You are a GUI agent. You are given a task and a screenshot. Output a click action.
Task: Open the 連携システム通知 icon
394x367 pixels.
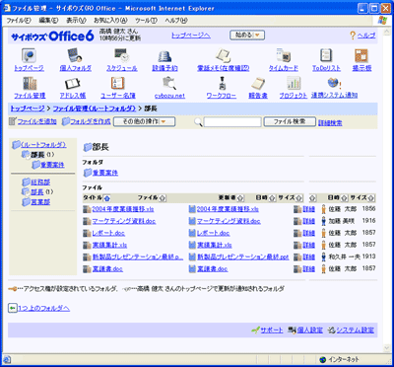coord(334,83)
